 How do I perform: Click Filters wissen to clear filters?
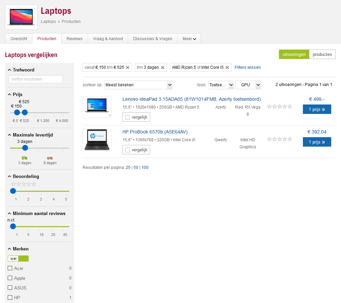(248, 67)
